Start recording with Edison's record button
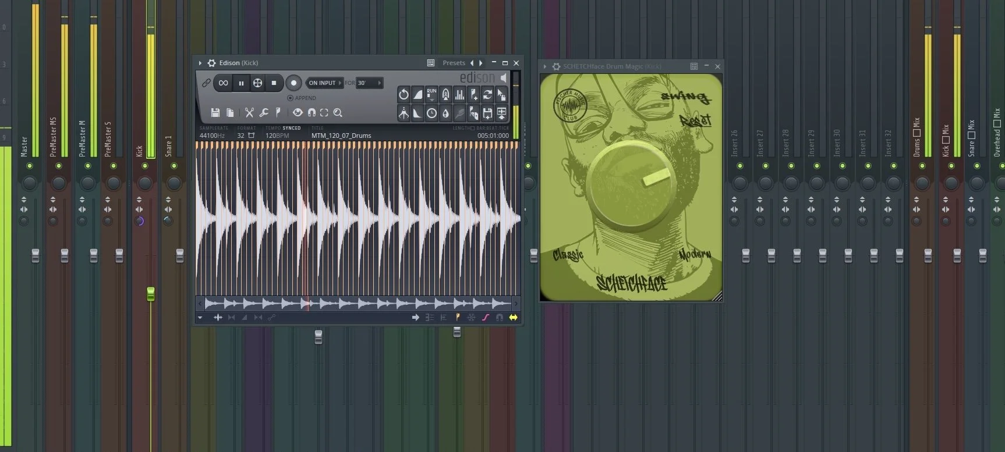The height and width of the screenshot is (452, 1005). (293, 83)
